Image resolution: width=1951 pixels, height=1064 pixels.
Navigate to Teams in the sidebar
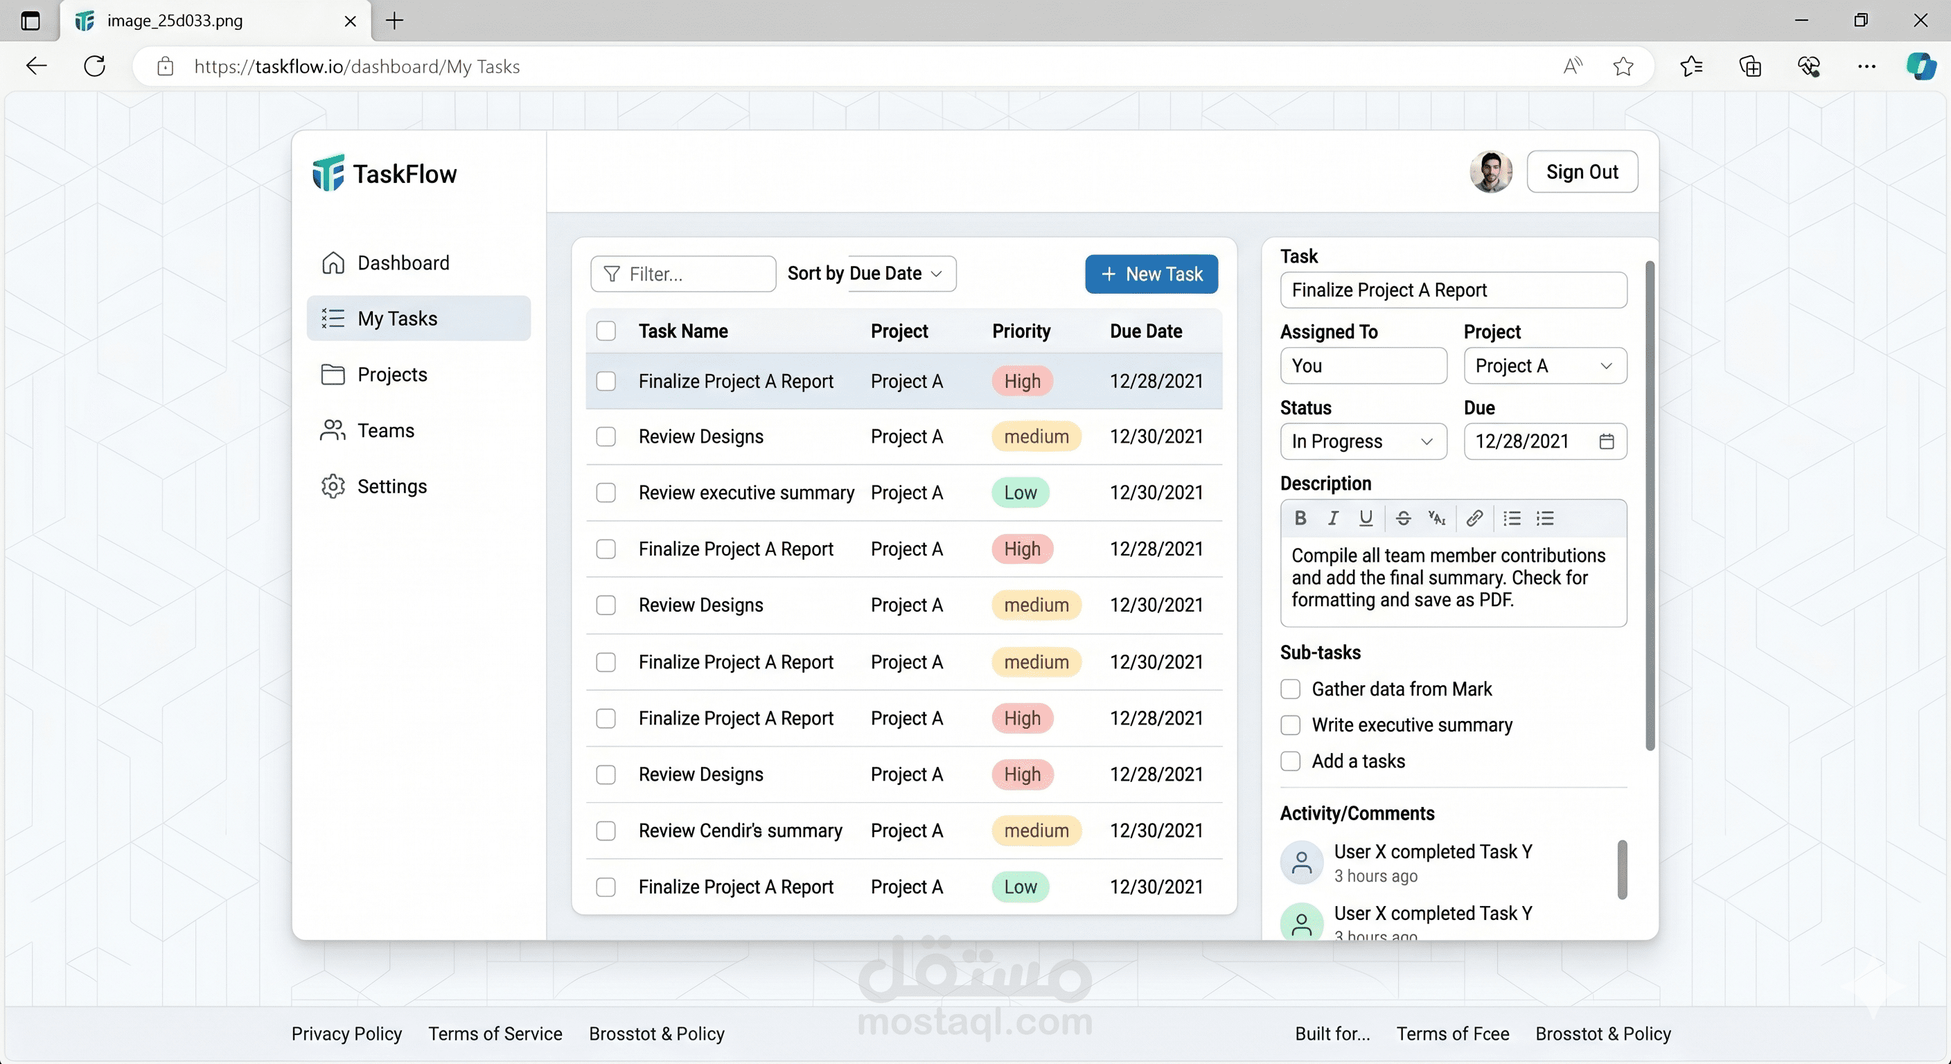click(418, 430)
